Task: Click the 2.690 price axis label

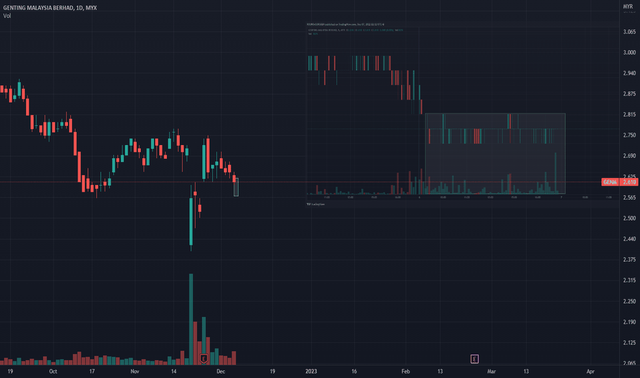Action: point(629,156)
